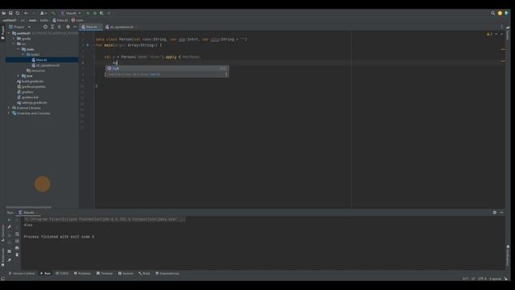
Task: Select build.gradle.kts in project tree
Action: coord(31,81)
